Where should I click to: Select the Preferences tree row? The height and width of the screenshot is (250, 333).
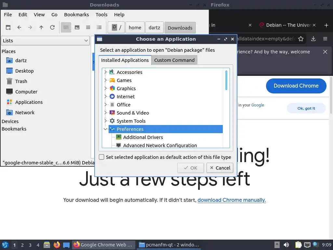point(166,129)
